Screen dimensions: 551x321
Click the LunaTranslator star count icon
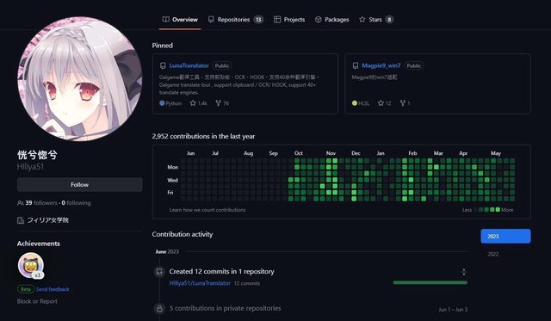click(x=193, y=103)
